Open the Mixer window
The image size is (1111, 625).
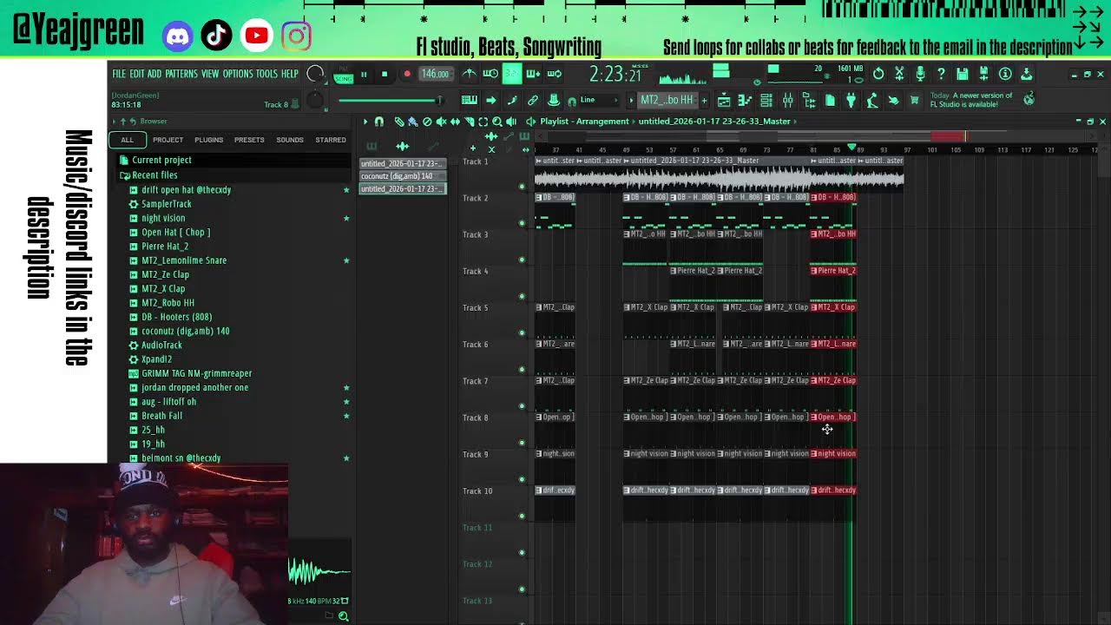tap(788, 101)
